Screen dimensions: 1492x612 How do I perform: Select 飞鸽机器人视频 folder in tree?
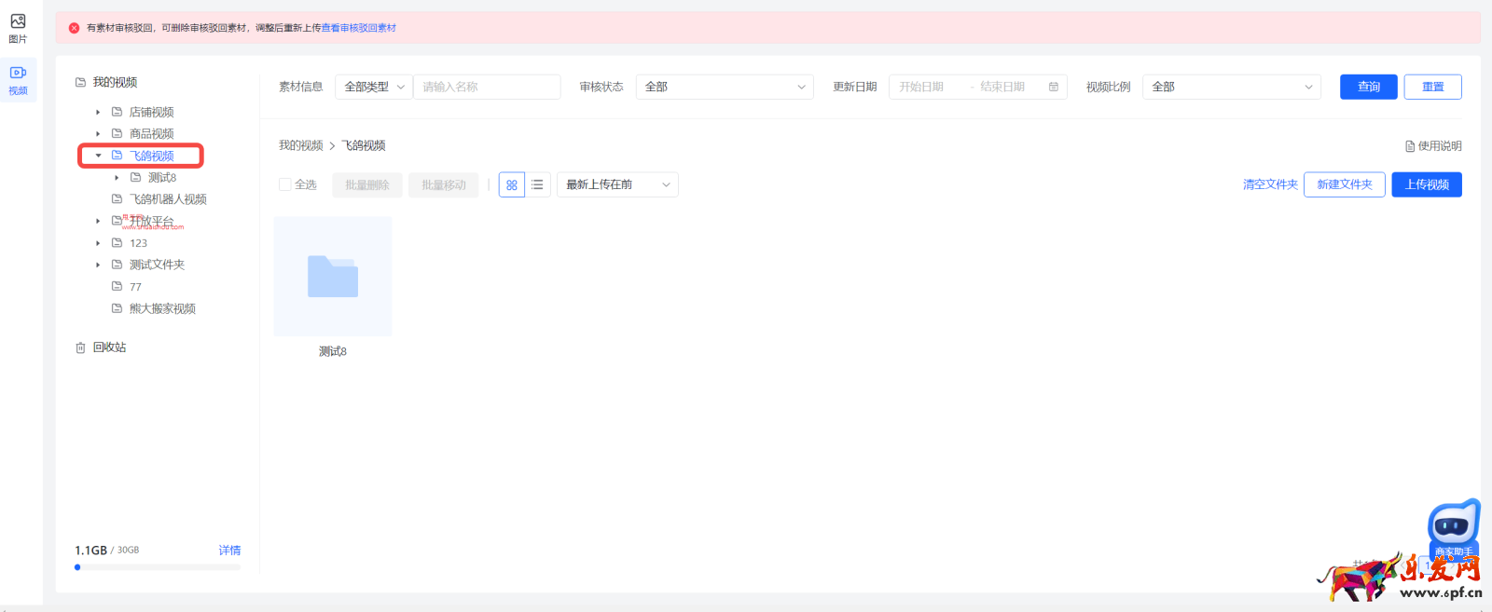click(x=168, y=199)
